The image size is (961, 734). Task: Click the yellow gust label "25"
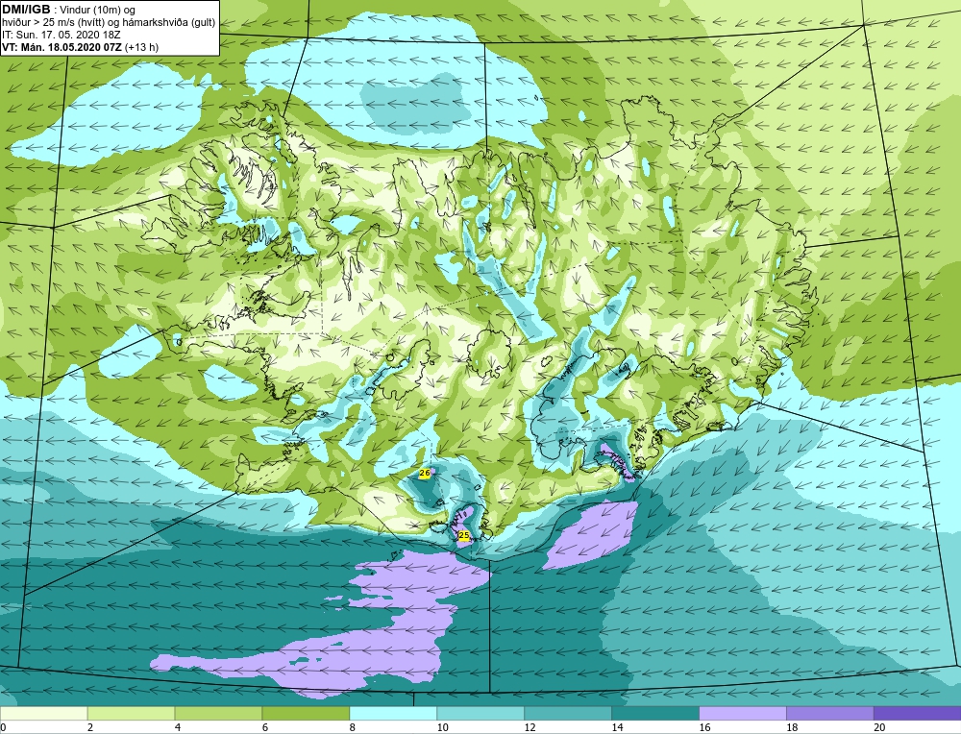coord(464,535)
